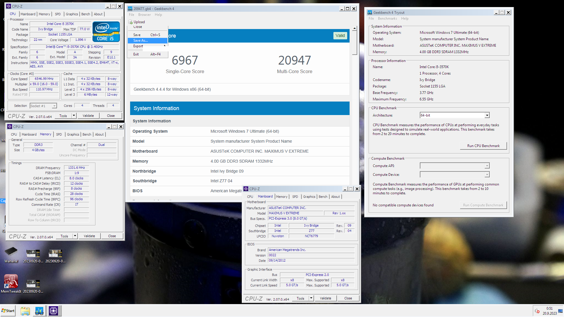
Task: Choose Save in the File menu
Action: pyautogui.click(x=147, y=35)
